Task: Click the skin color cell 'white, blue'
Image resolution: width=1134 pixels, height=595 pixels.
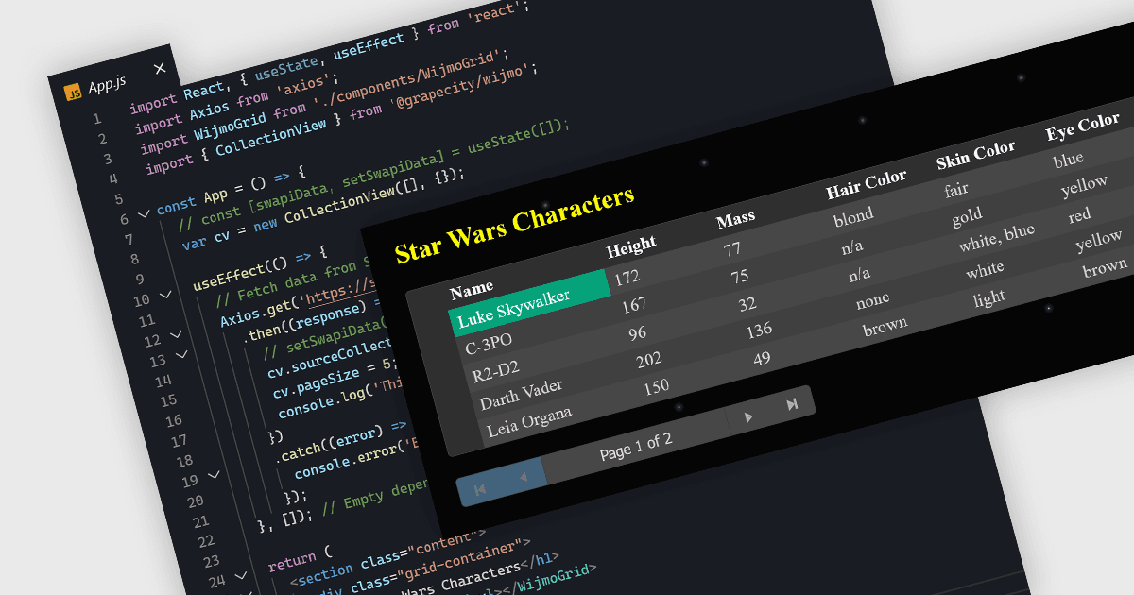Action: (996, 237)
